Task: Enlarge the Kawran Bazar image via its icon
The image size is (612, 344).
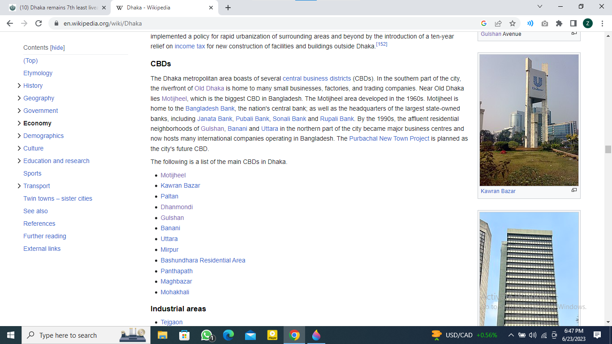Action: pyautogui.click(x=574, y=190)
